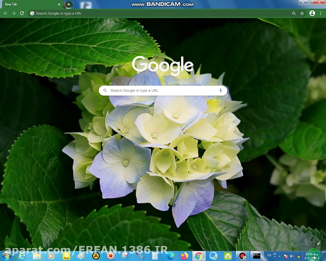This screenshot has width=326, height=261.
Task: Open the Windows Explorer folder in the taskbar
Action: 37,256
